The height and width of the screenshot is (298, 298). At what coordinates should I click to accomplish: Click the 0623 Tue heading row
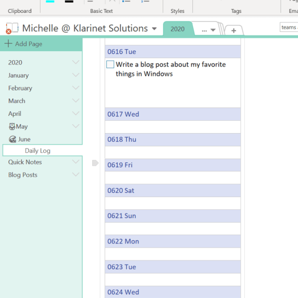click(172, 267)
